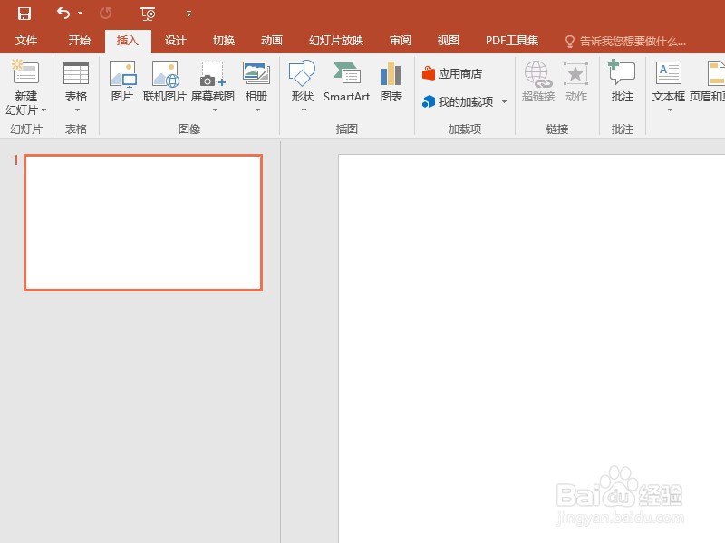Screen dimensions: 725x543
Task: Start slideshow from beginning icon
Action: click(x=148, y=14)
